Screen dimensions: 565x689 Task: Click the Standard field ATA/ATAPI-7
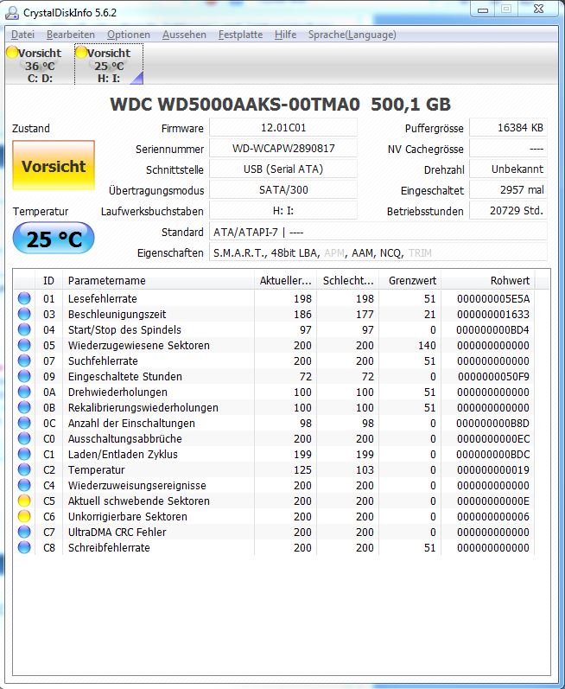[x=378, y=232]
